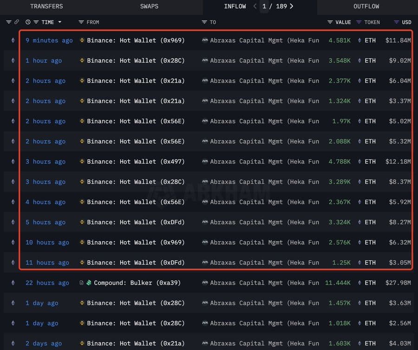Go to next inflow page arrow
This screenshot has height=350, width=418.
291,6
